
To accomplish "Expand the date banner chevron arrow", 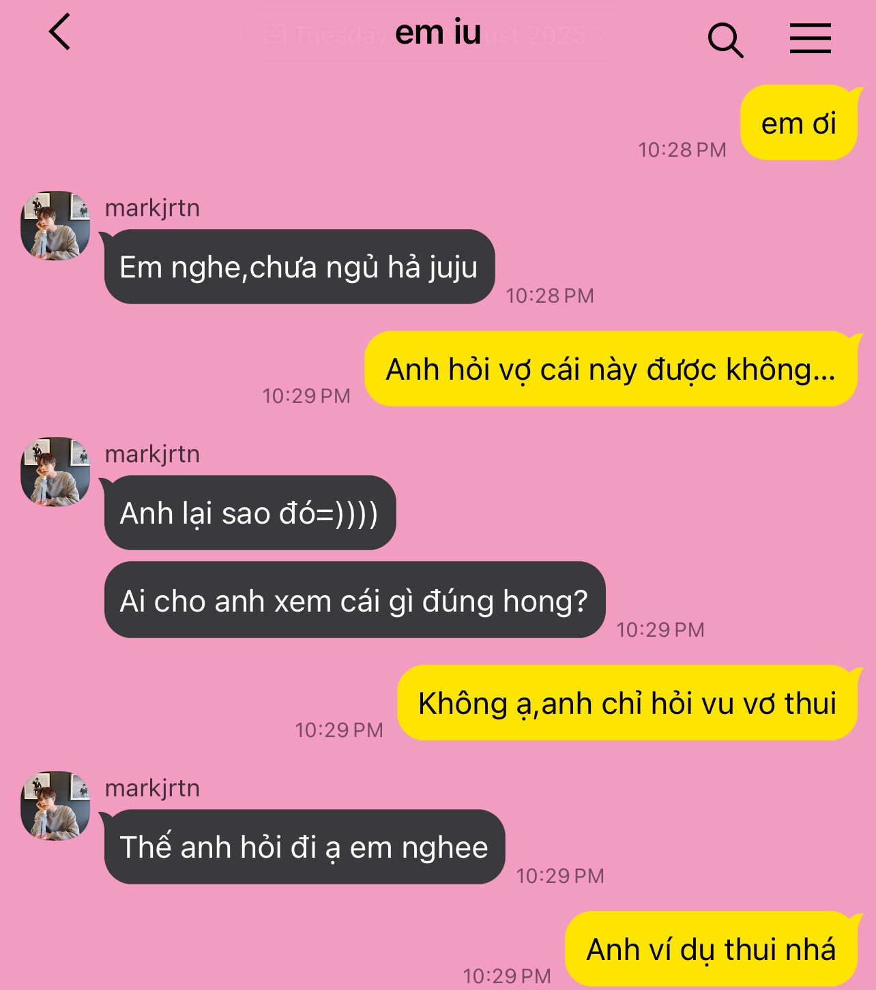I will 602,34.
